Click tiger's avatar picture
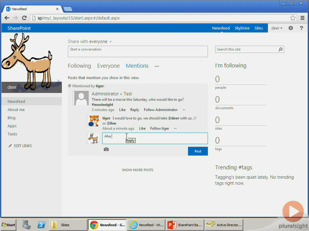This screenshot has height=231, width=309. 94,121
